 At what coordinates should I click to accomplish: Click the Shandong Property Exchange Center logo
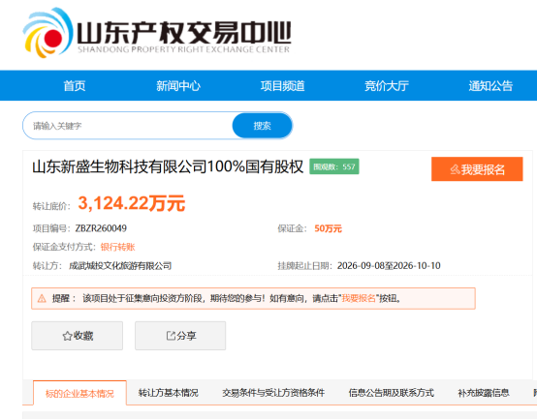(x=157, y=33)
